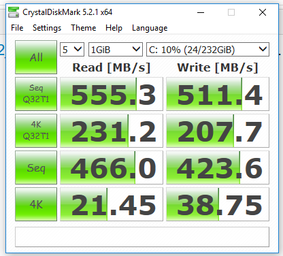Click the 4K read result 21.45
Image resolution: width=283 pixels, height=256 pixels.
112,204
